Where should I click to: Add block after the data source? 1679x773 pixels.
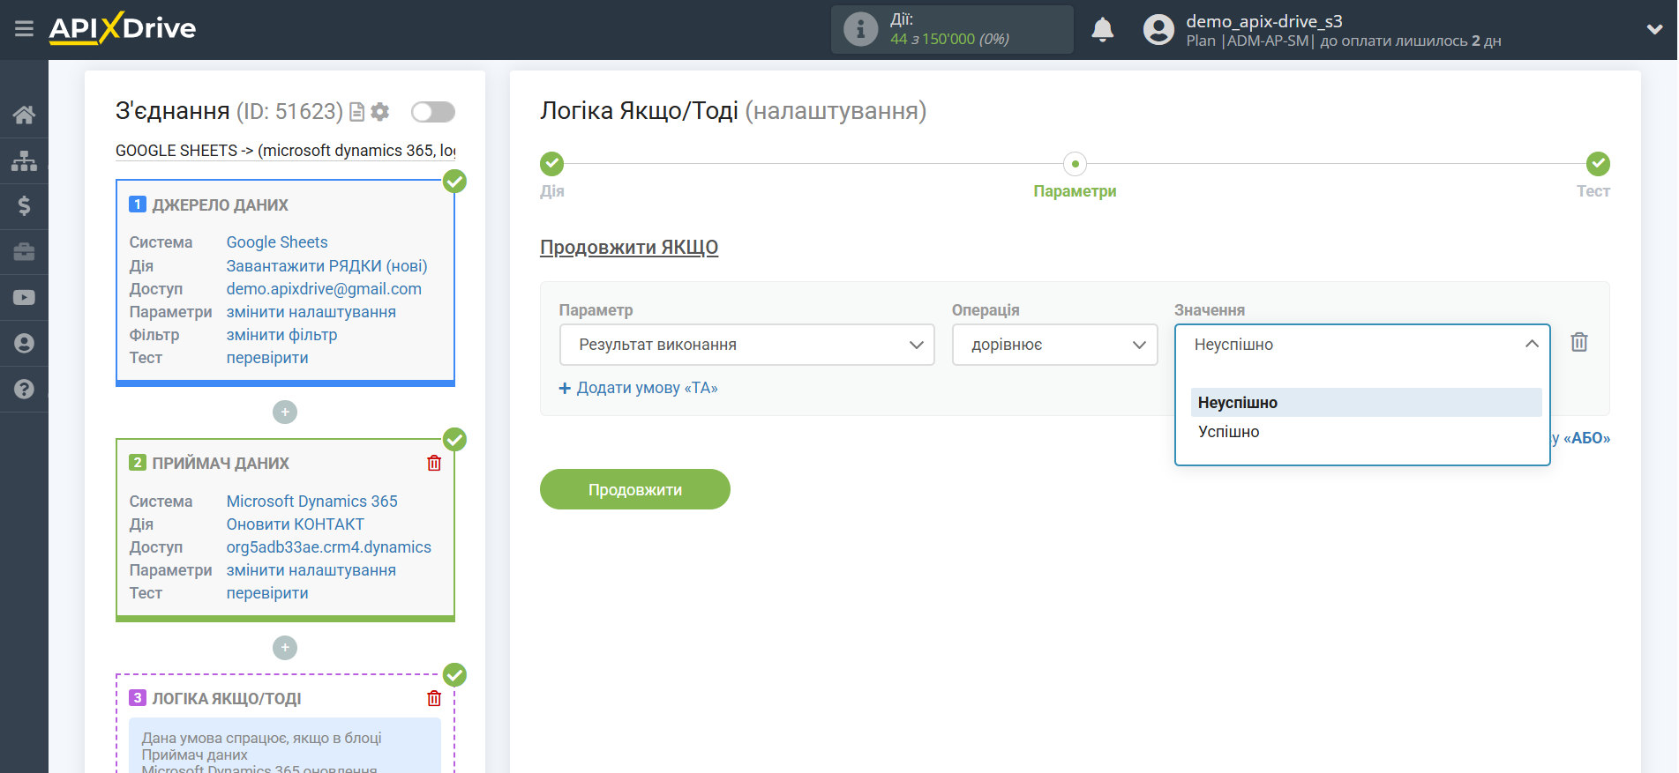(285, 413)
